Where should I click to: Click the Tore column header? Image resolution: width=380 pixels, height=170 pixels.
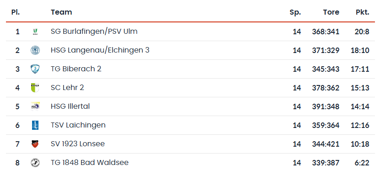331,12
